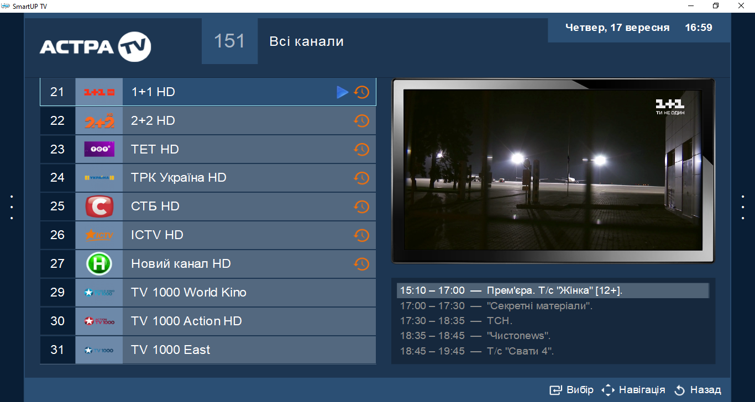755x402 pixels.
Task: Select channel ТЕТ HD
Action: click(208, 149)
